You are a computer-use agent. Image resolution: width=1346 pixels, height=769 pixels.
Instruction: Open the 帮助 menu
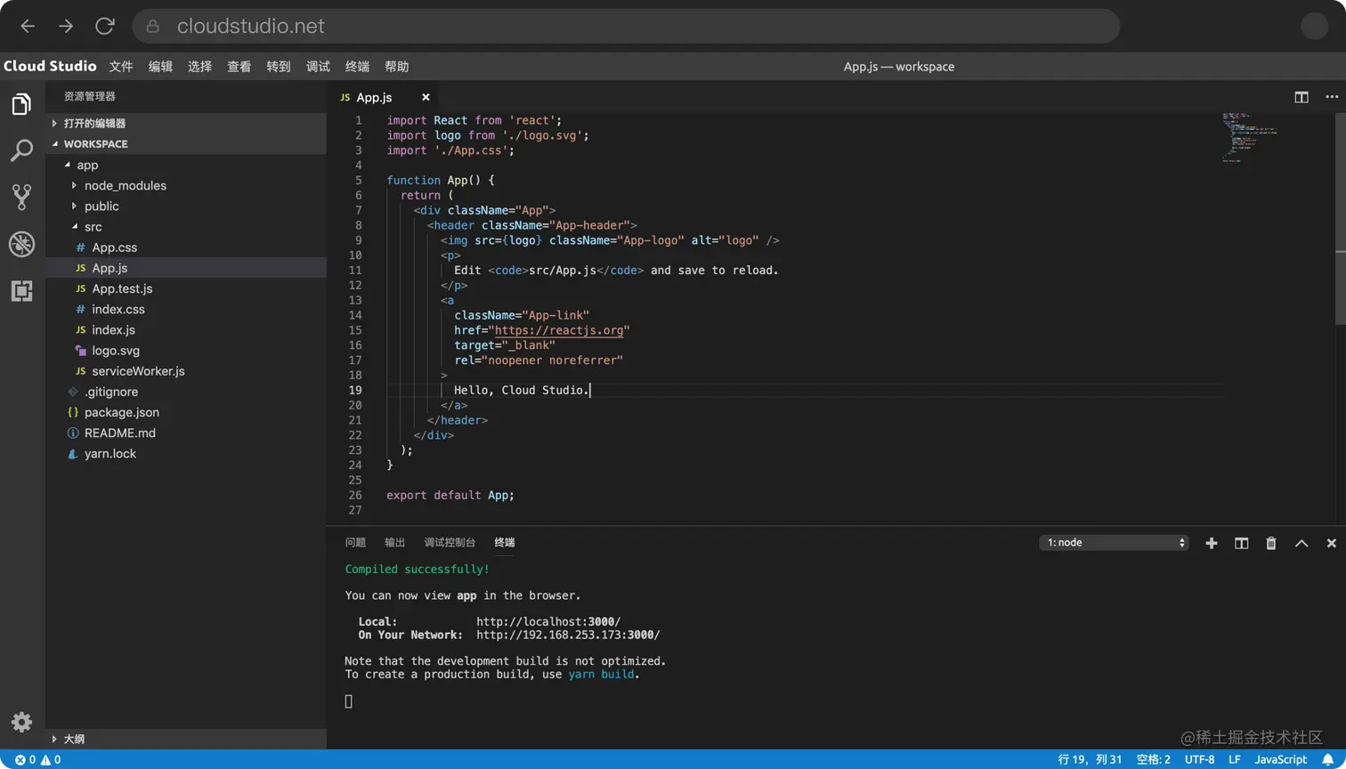[x=397, y=67]
